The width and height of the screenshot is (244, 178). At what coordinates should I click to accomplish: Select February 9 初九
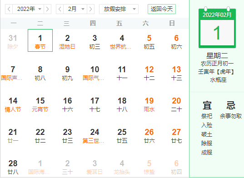pyautogui.click(x=67, y=74)
